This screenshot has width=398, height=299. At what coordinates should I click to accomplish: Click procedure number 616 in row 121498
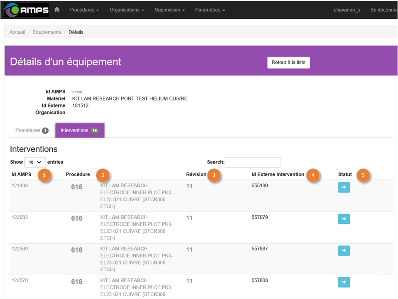click(77, 187)
